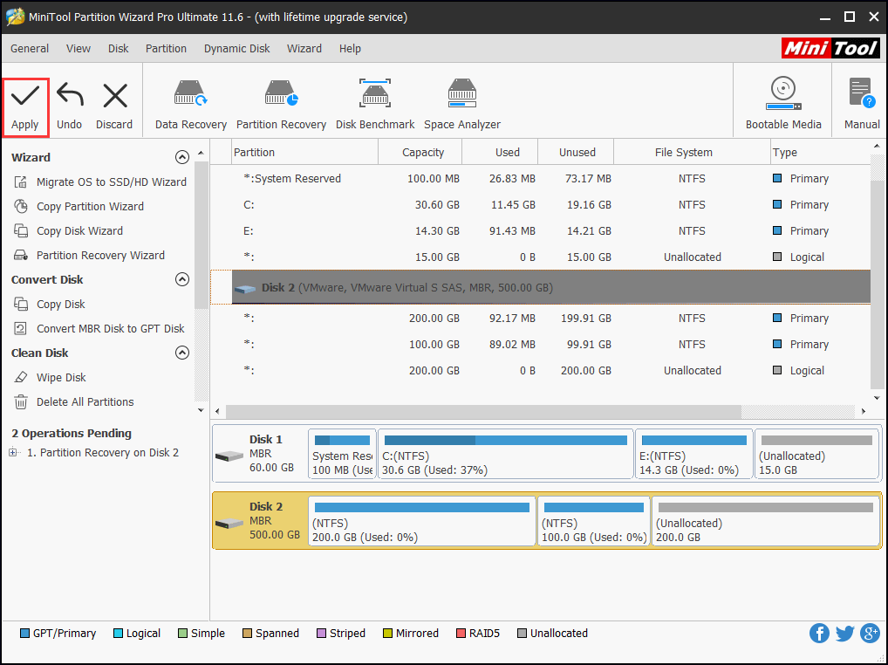Viewport: 888px width, 665px height.
Task: Select the E: partition row
Action: [x=540, y=230]
